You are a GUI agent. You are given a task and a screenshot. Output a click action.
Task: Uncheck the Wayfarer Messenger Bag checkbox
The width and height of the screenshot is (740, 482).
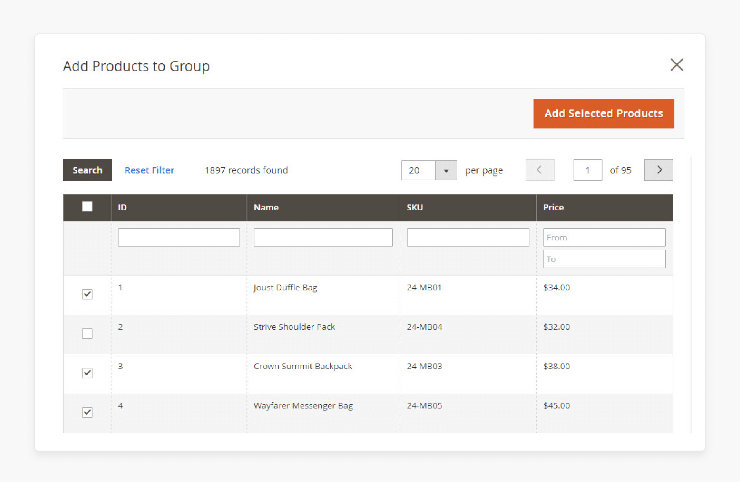87,412
